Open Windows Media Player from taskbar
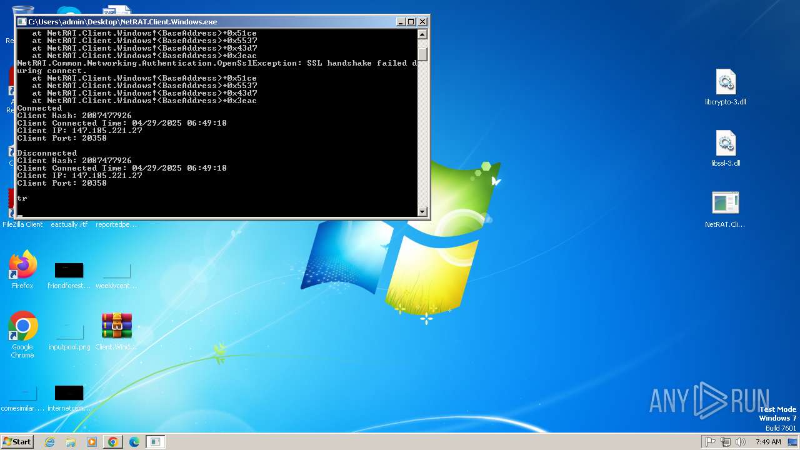Screen dimensions: 800x450 pyautogui.click(x=92, y=442)
